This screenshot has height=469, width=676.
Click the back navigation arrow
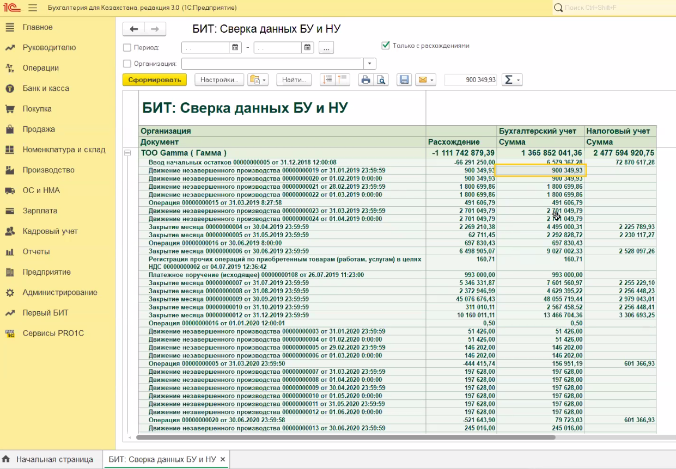pyautogui.click(x=134, y=29)
